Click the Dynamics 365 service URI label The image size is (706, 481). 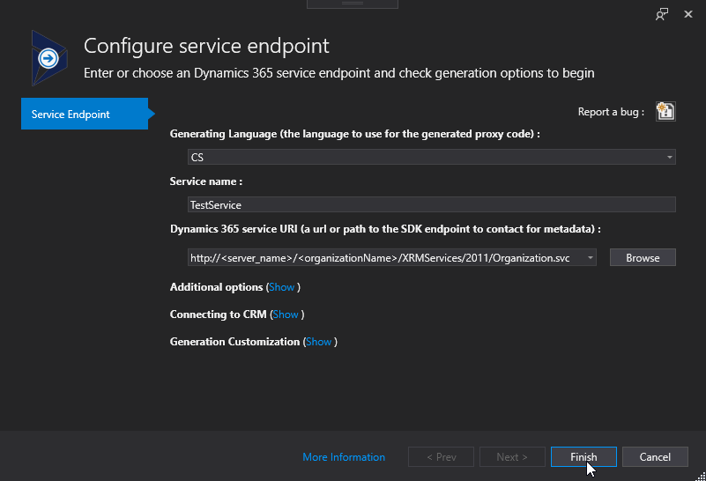(385, 229)
